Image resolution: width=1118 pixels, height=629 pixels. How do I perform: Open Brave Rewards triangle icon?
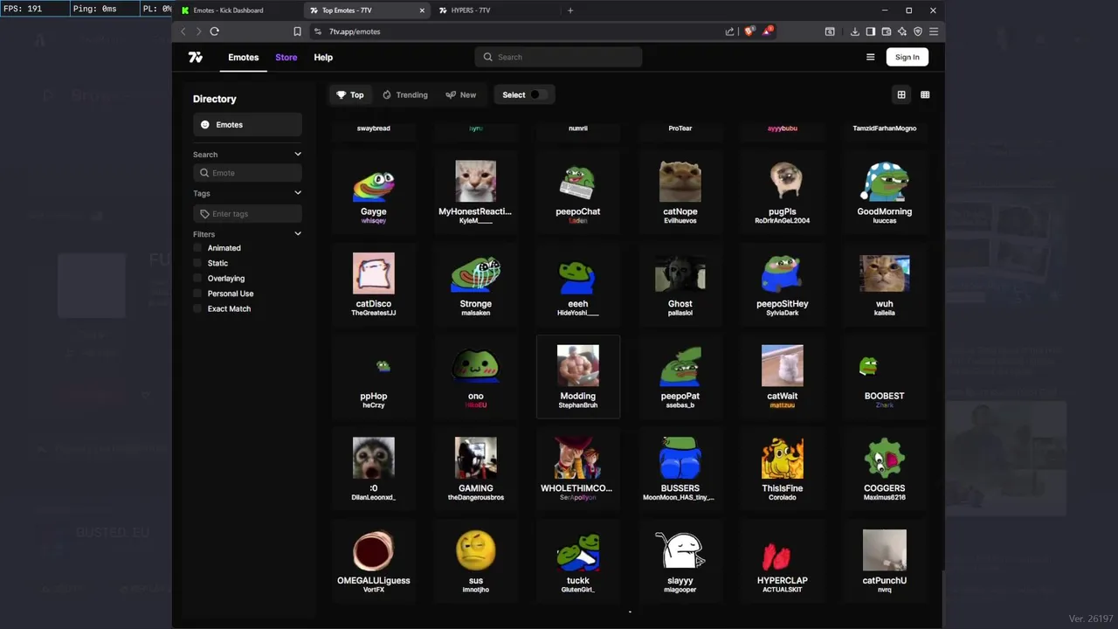point(767,31)
